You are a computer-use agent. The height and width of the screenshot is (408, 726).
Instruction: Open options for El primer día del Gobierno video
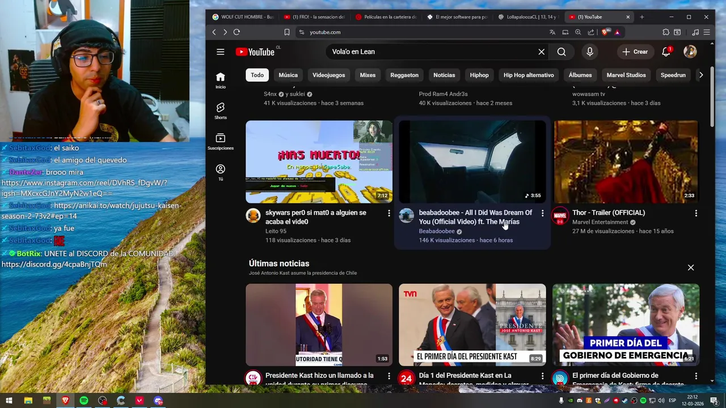pos(696,376)
